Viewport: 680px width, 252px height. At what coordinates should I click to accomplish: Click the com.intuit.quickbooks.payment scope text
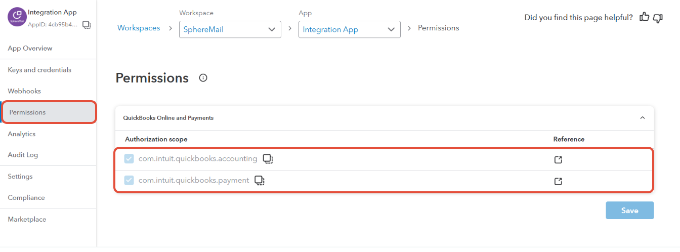point(194,180)
